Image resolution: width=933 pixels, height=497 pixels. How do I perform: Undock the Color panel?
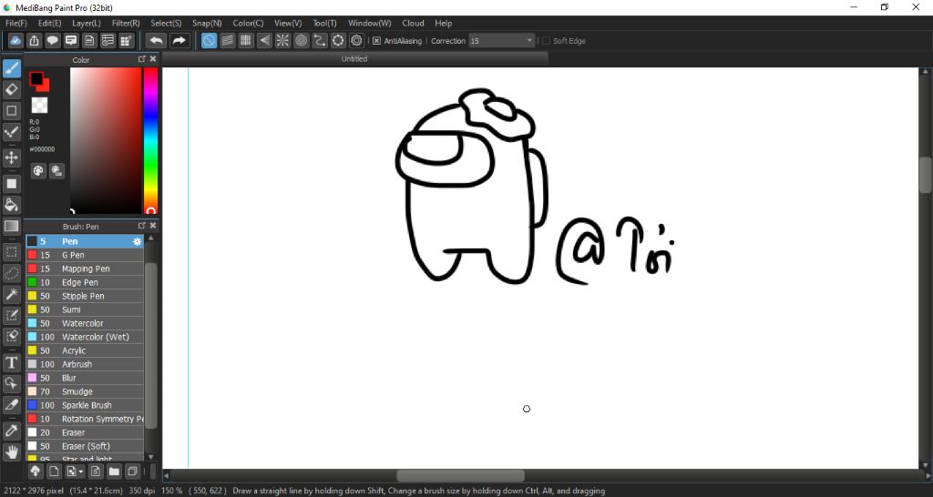click(x=141, y=59)
